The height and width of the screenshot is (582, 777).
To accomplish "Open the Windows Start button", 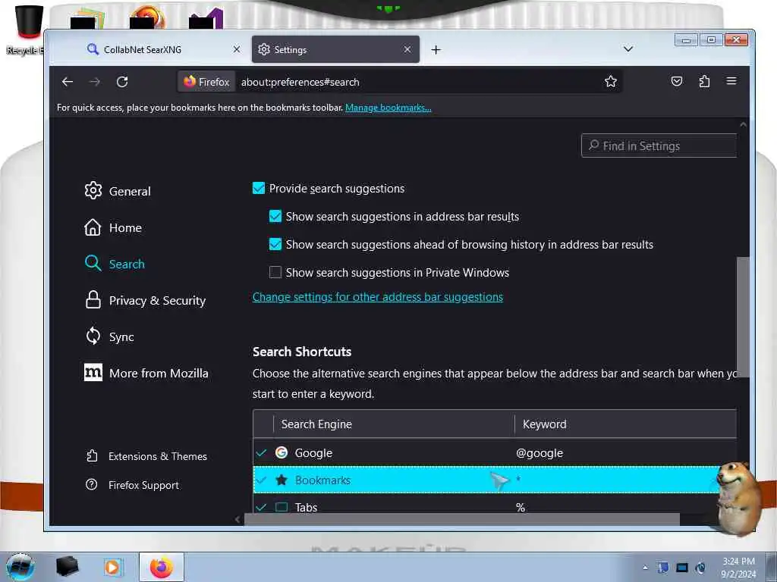I will click(20, 567).
